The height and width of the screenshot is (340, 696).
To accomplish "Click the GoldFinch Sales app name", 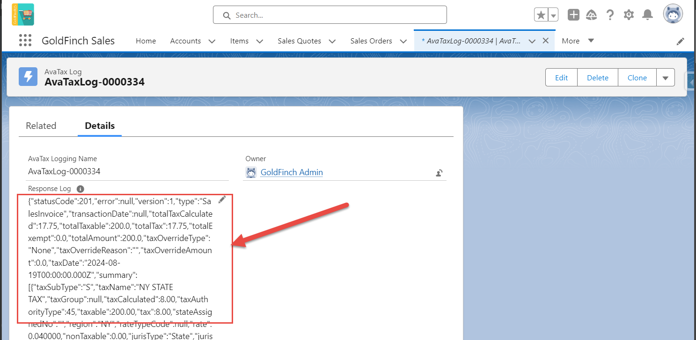I will (x=78, y=41).
